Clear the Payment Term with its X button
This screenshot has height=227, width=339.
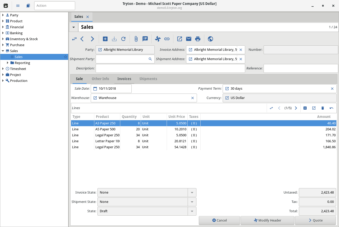point(332,88)
